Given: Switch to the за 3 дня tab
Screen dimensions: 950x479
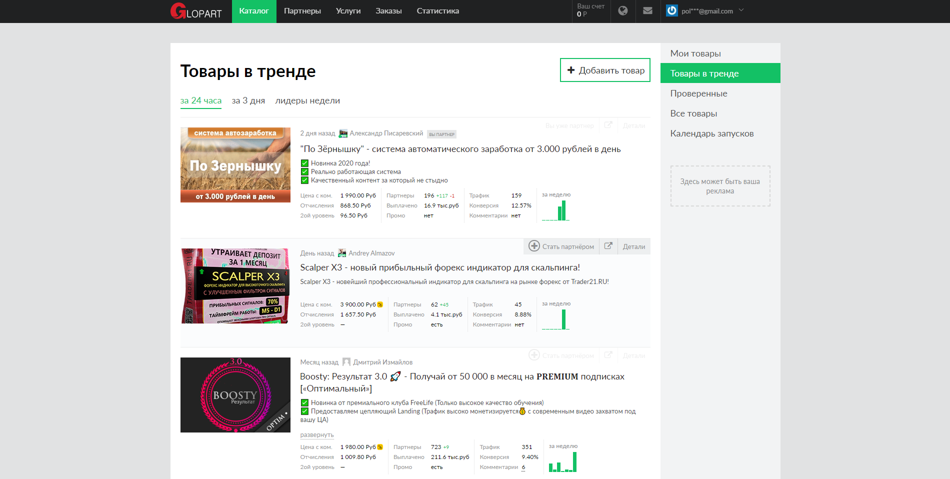Looking at the screenshot, I should [x=248, y=100].
